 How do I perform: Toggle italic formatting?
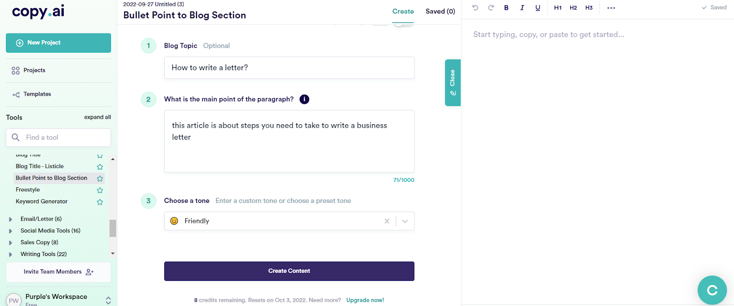(x=522, y=8)
